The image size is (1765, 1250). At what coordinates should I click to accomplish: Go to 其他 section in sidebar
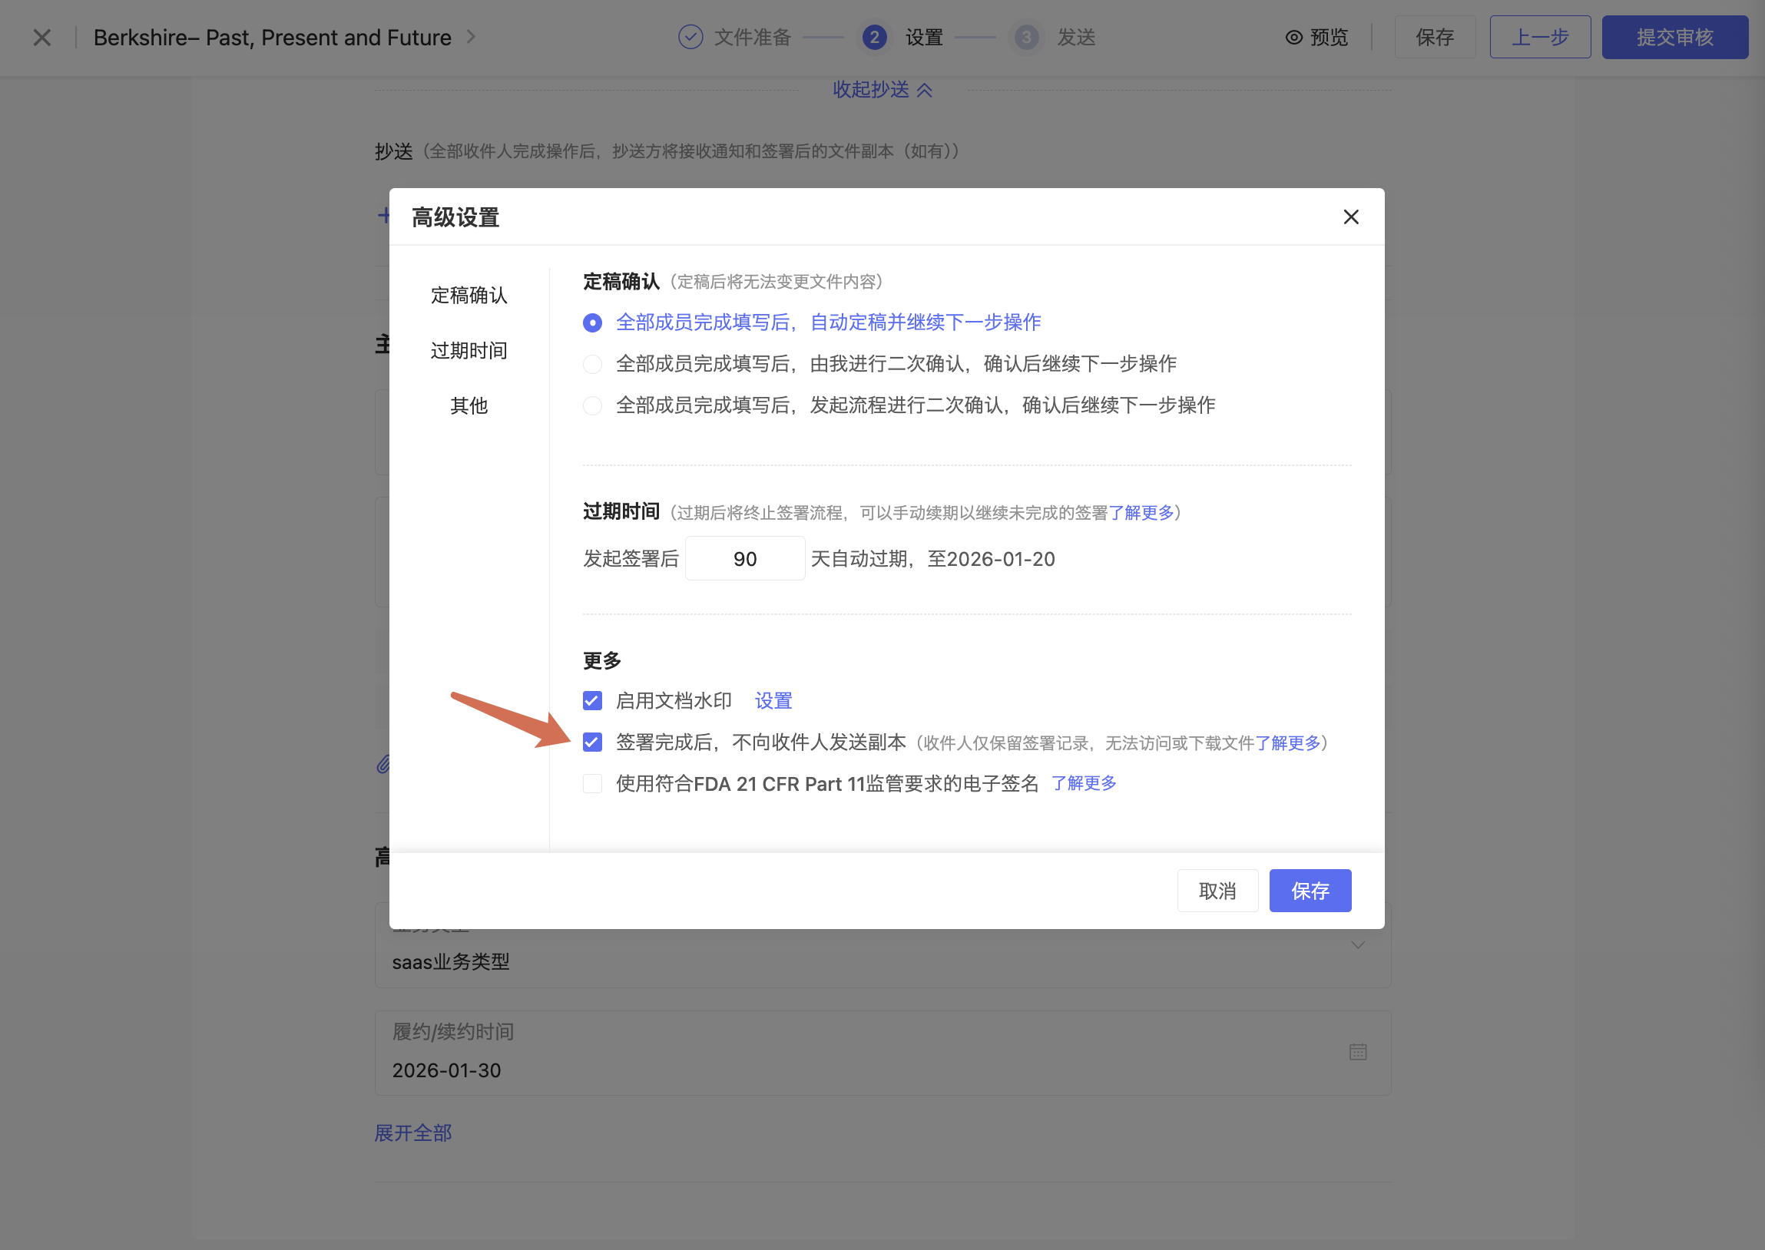pyautogui.click(x=469, y=405)
